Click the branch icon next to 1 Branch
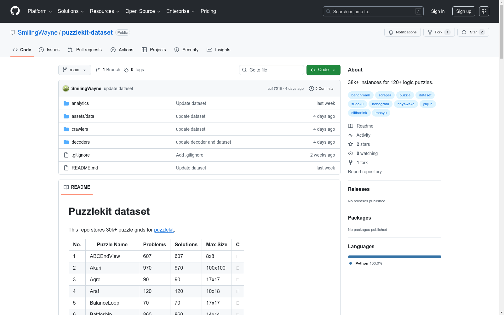 tap(98, 70)
